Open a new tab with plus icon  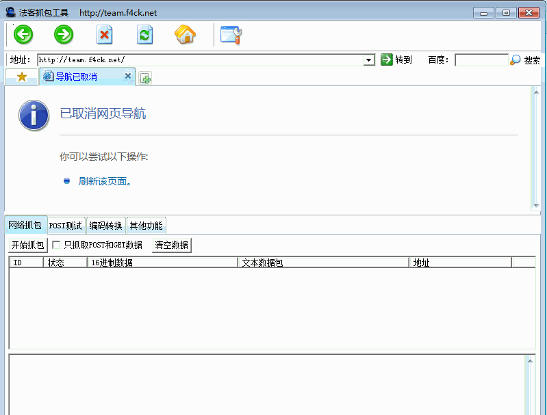click(145, 78)
